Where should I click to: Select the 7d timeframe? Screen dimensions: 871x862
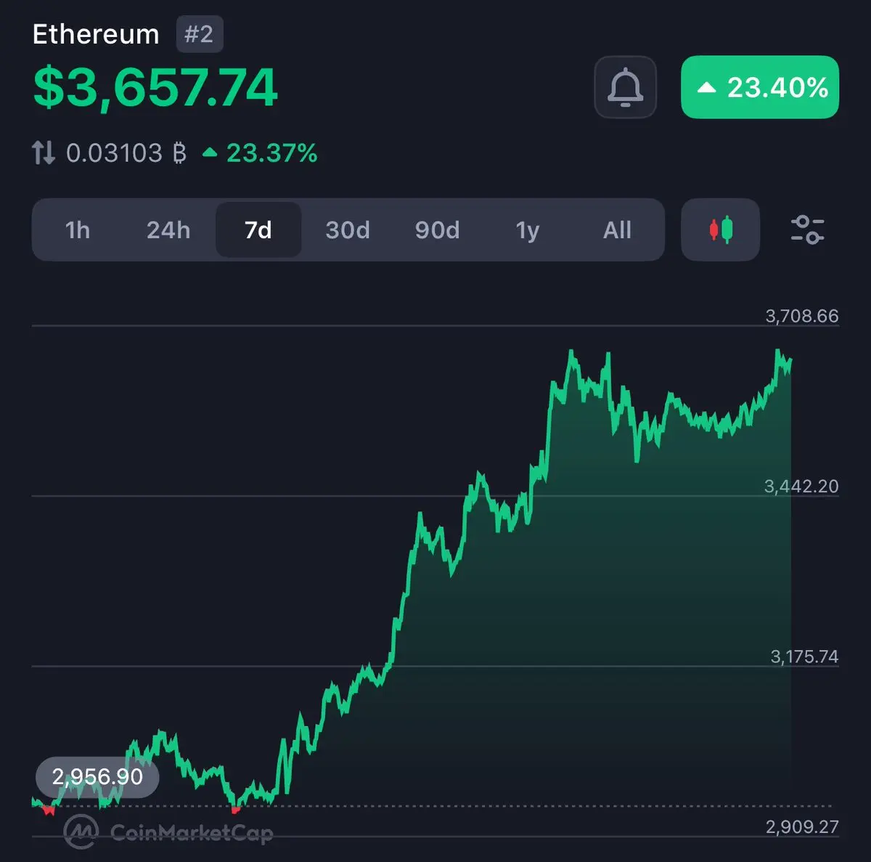(258, 229)
